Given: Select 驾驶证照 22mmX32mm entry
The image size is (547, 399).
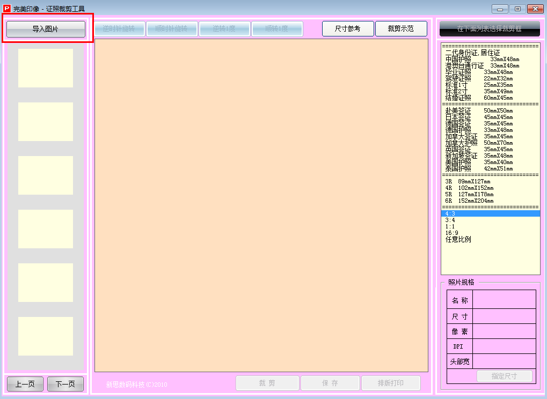Looking at the screenshot, I should 491,78.
